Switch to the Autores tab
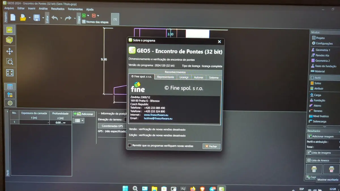Image resolution: width=340 pixels, height=191 pixels. tap(198, 78)
